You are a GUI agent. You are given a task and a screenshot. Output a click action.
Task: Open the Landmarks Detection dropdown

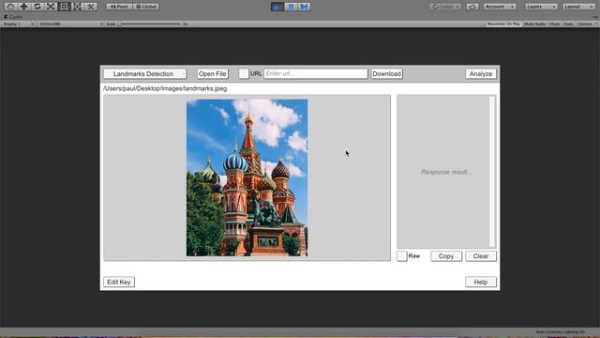145,73
